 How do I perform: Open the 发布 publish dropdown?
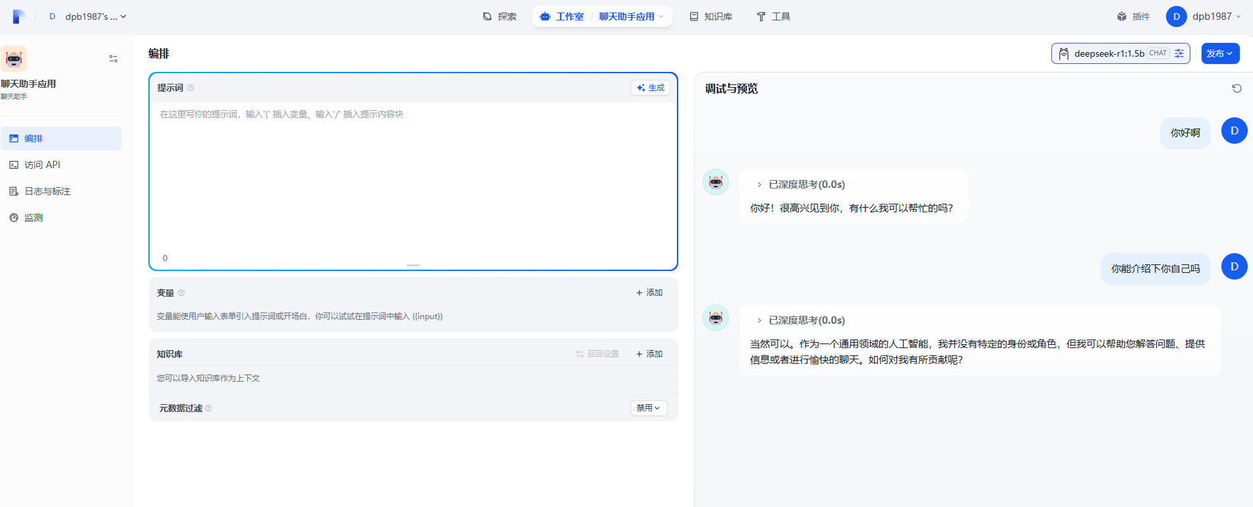pos(1220,53)
